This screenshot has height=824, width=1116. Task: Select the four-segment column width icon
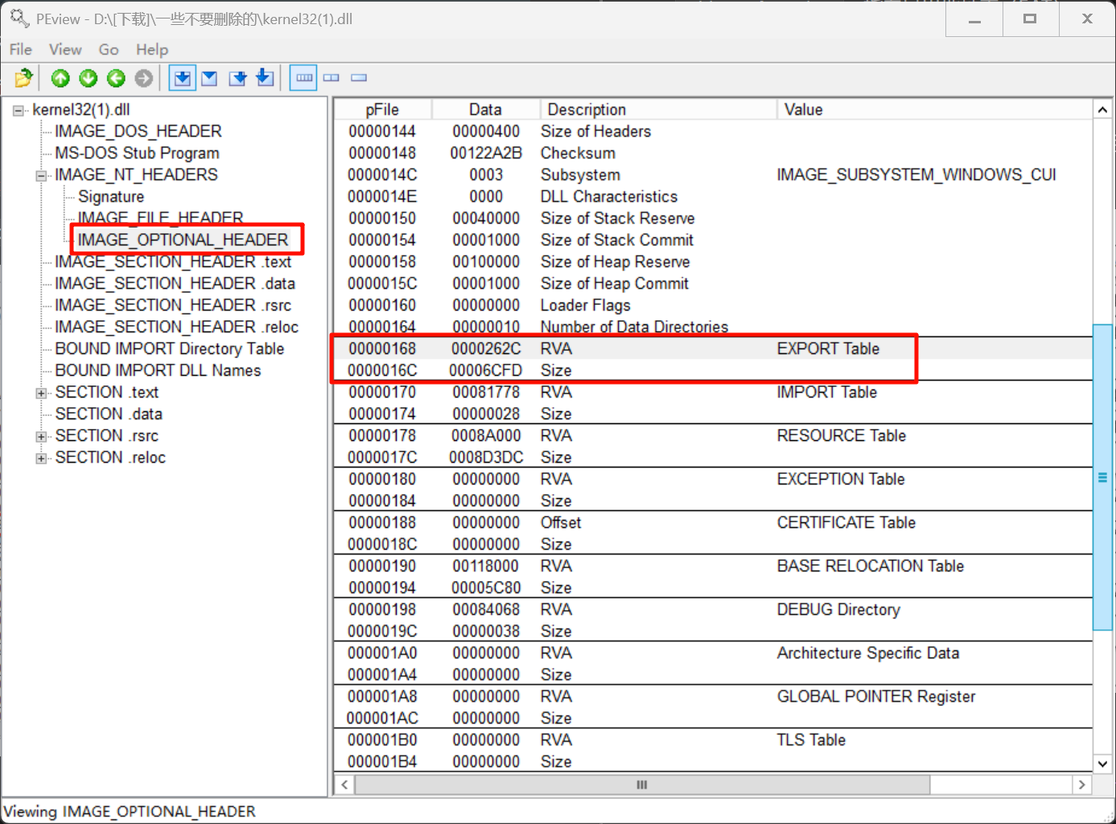tap(303, 78)
